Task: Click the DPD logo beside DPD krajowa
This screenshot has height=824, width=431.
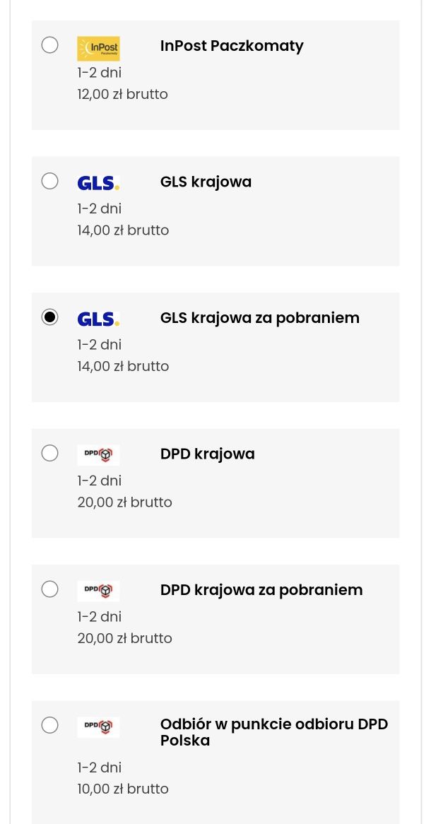Action: click(x=98, y=455)
